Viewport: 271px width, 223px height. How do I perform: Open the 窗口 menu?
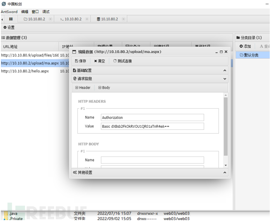coord(35,12)
